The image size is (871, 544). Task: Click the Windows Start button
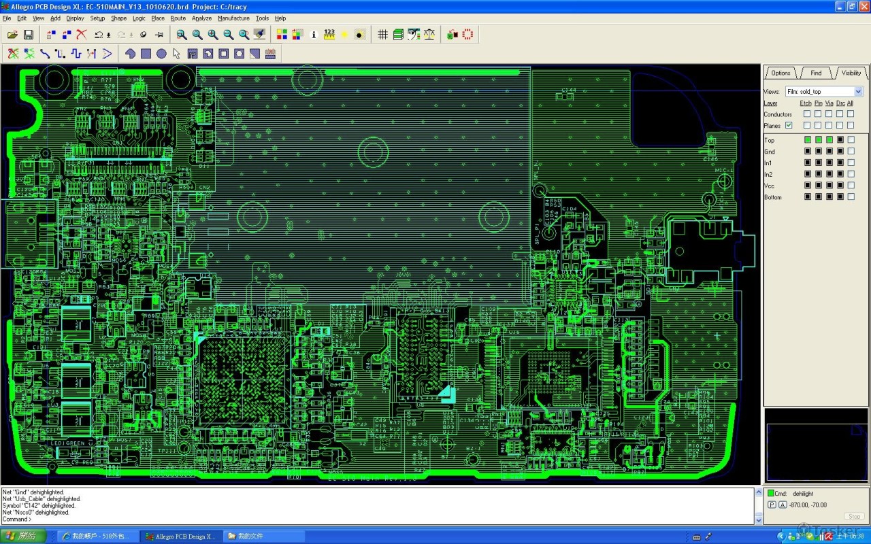point(23,536)
